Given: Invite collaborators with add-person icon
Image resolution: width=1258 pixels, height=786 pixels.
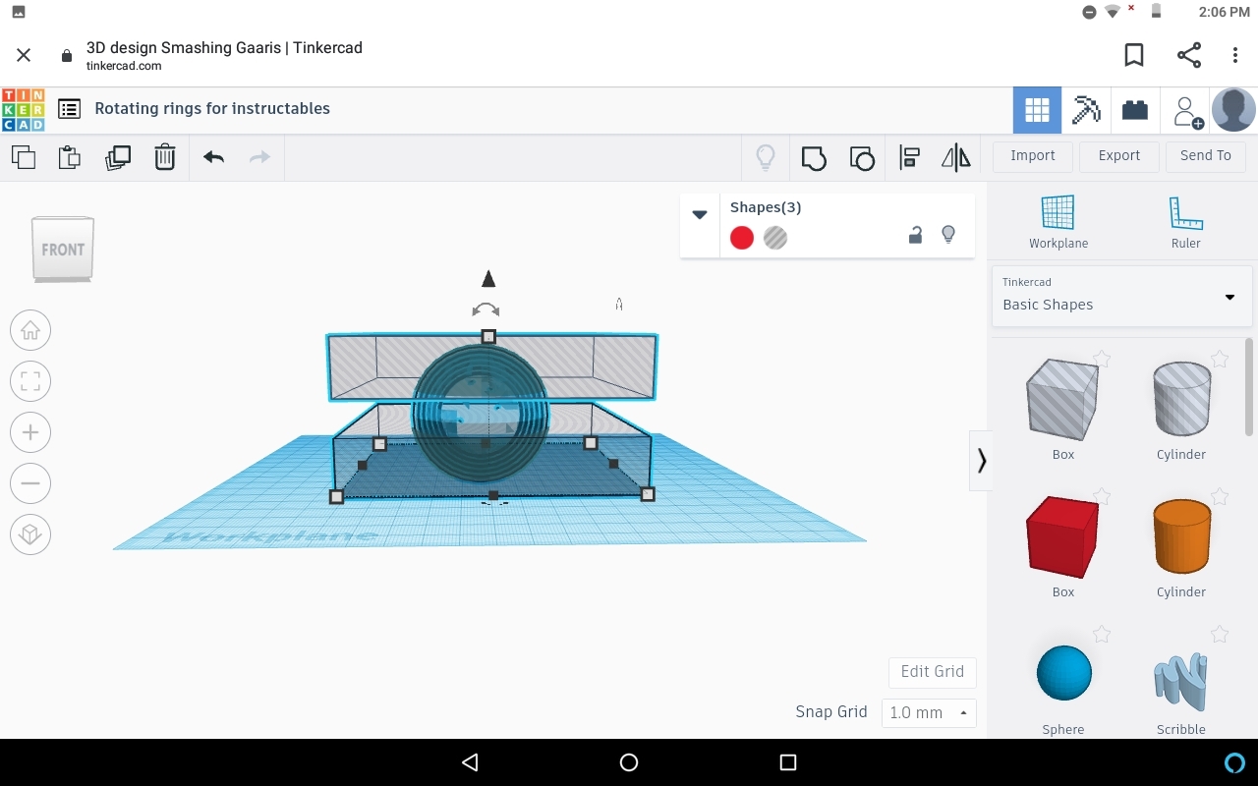Looking at the screenshot, I should pyautogui.click(x=1187, y=110).
